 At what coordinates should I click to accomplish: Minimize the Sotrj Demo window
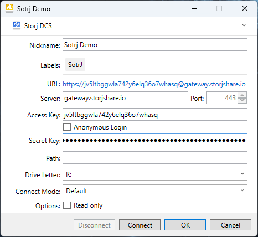tap(194, 8)
